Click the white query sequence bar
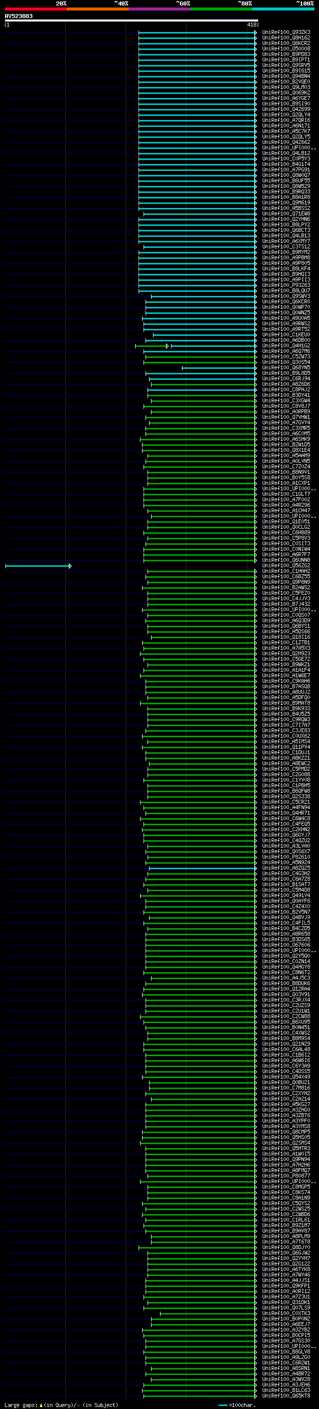Screen dimensions: 319x1409 (x=132, y=20)
